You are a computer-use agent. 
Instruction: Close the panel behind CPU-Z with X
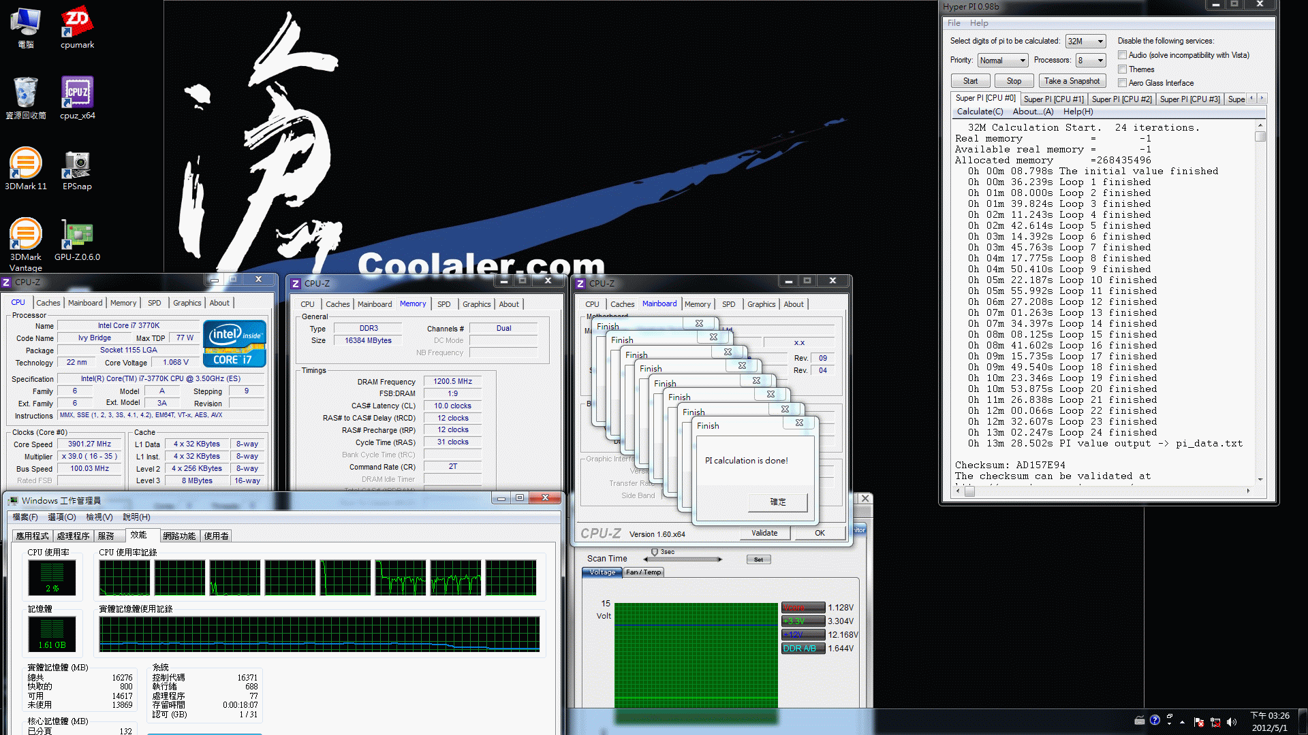click(865, 498)
